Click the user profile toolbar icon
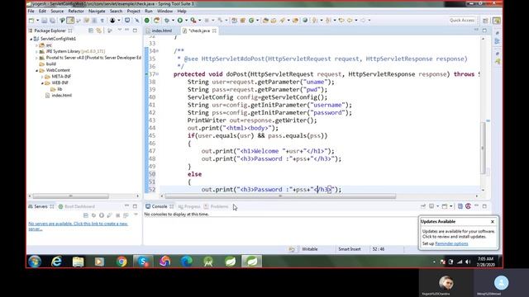Image resolution: width=529 pixels, height=297 pixels. pos(112,21)
